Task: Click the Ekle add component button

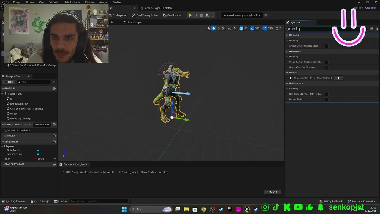Action: click(9, 82)
